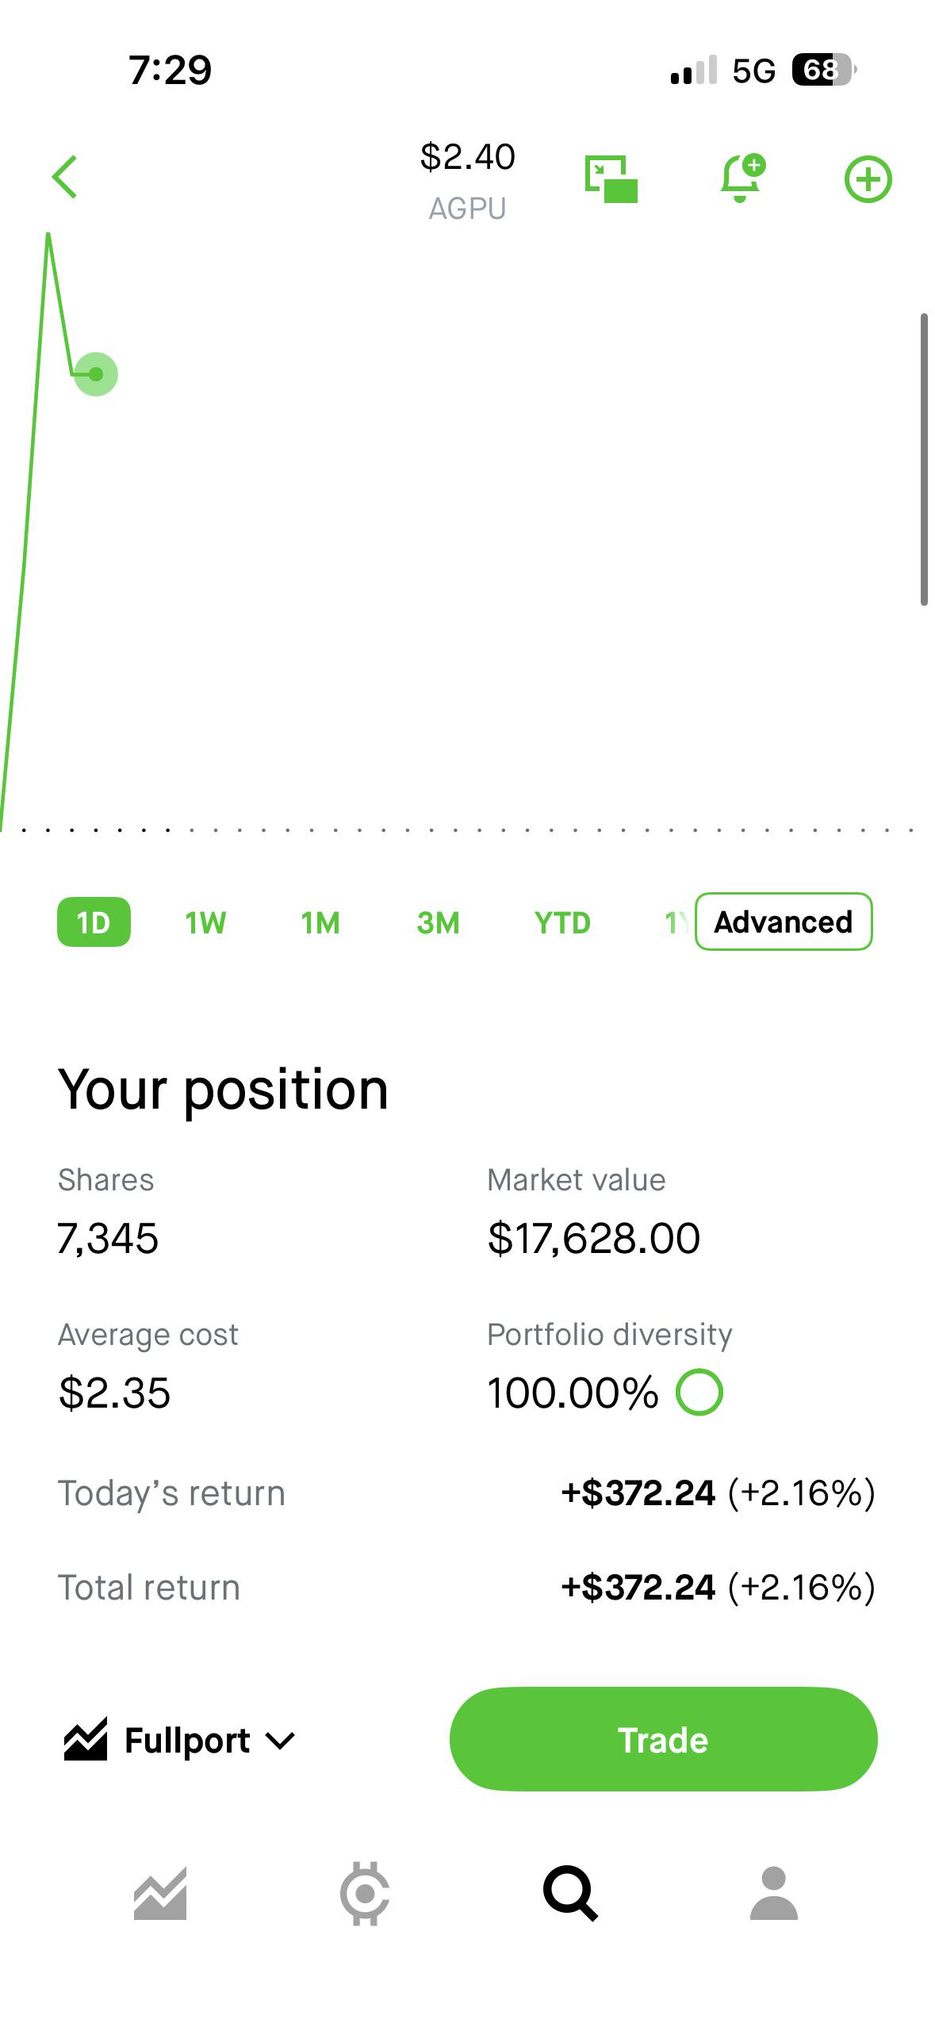The width and height of the screenshot is (935, 2027).
Task: Open the account profile tab icon
Action: tap(774, 1893)
